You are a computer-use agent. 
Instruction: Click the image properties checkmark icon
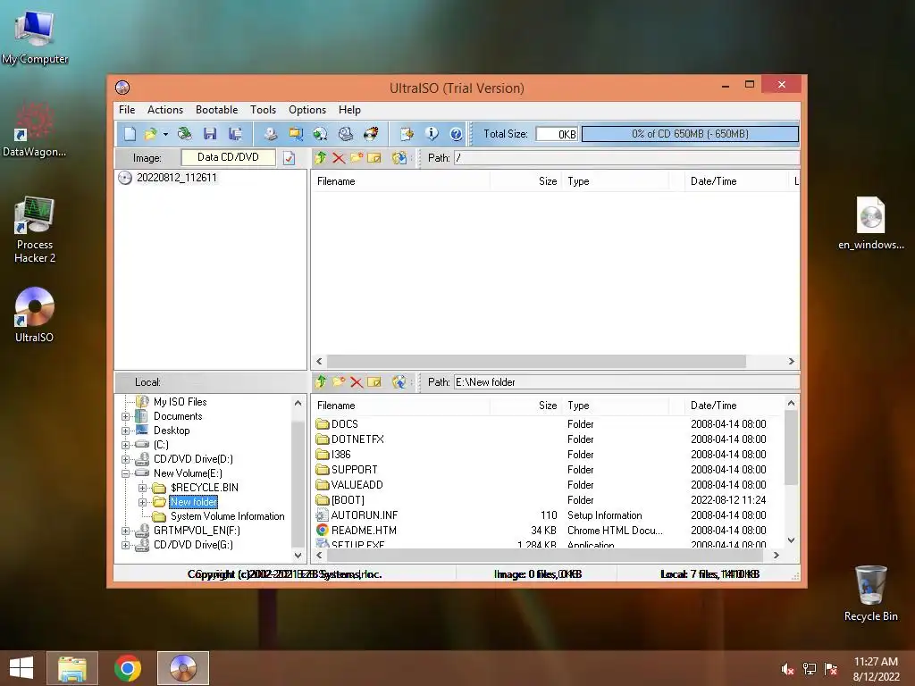click(x=289, y=158)
